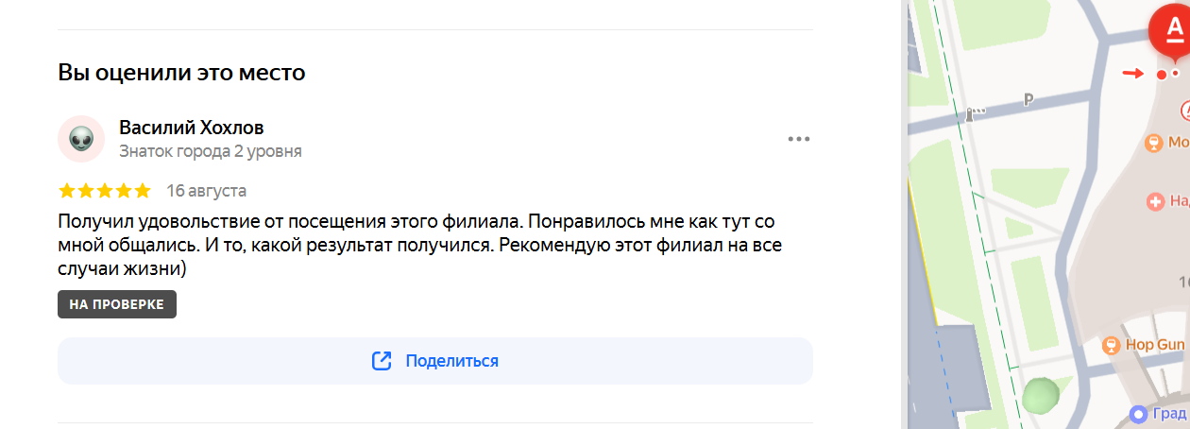Click the Hop Gun bar icon on map

[1112, 345]
